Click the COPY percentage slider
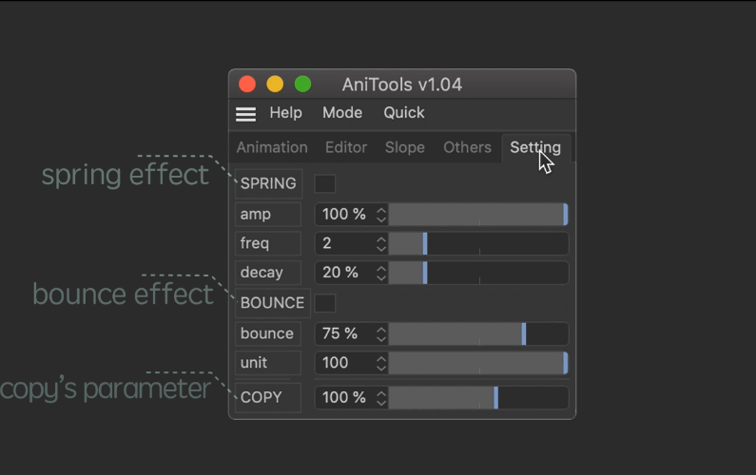 click(x=478, y=398)
